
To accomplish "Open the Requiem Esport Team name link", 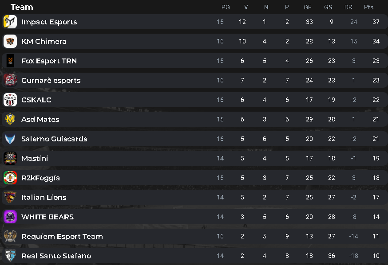I will tap(62, 237).
